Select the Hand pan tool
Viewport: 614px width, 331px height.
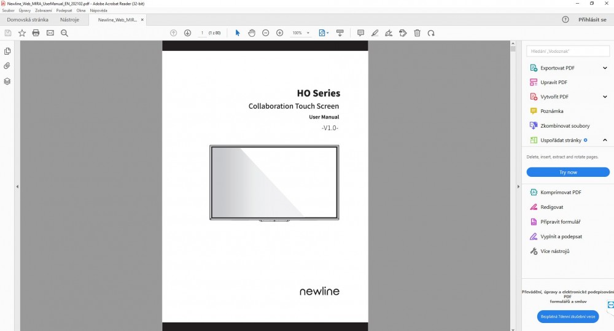point(252,33)
